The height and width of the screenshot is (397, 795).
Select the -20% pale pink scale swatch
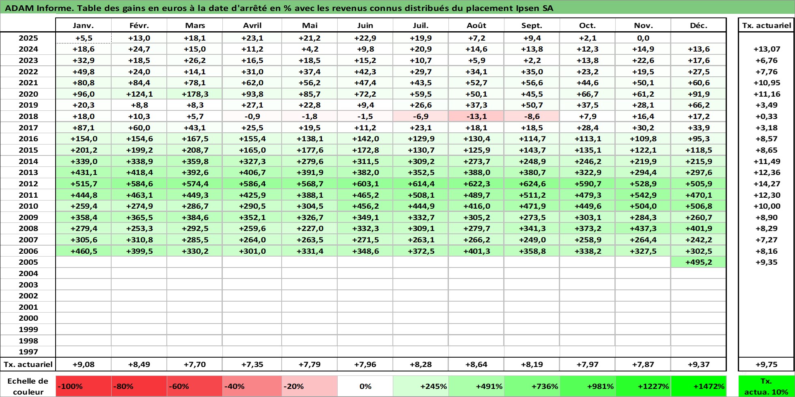point(310,386)
